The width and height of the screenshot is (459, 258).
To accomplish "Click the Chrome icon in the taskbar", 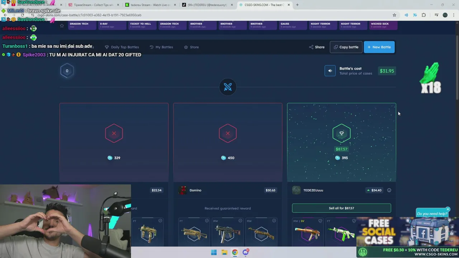I will pos(235,253).
